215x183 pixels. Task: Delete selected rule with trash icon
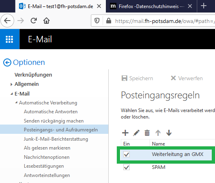[147, 133]
